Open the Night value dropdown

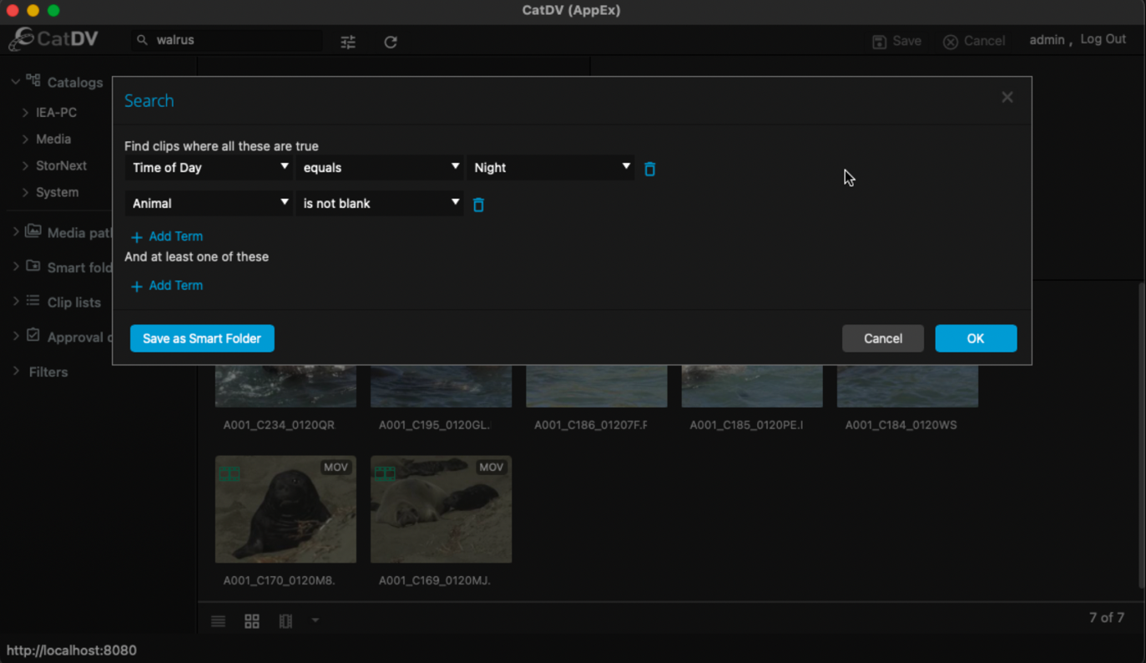coord(550,168)
